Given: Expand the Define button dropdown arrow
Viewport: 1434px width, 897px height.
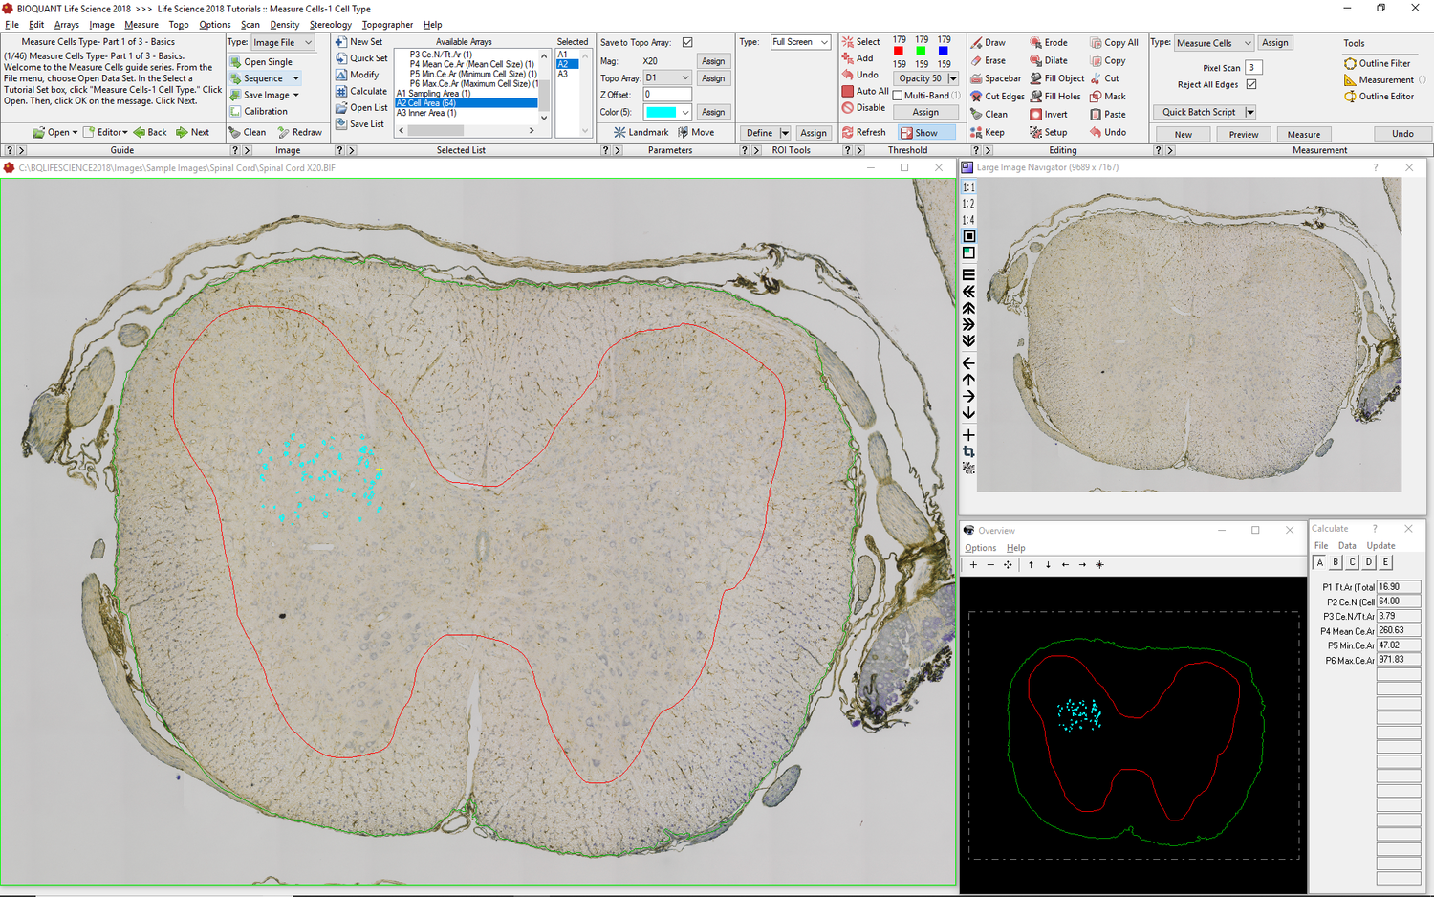Looking at the screenshot, I should click(x=785, y=134).
